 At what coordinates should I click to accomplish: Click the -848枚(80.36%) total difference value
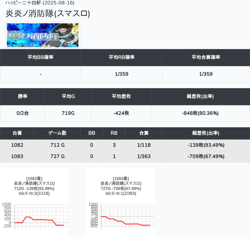pyautogui.click(x=200, y=113)
